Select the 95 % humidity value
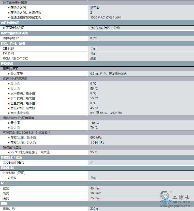 (x=94, y=152)
